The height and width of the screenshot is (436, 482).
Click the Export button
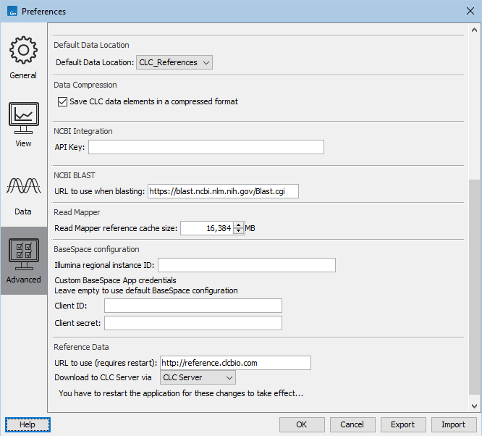pos(403,424)
